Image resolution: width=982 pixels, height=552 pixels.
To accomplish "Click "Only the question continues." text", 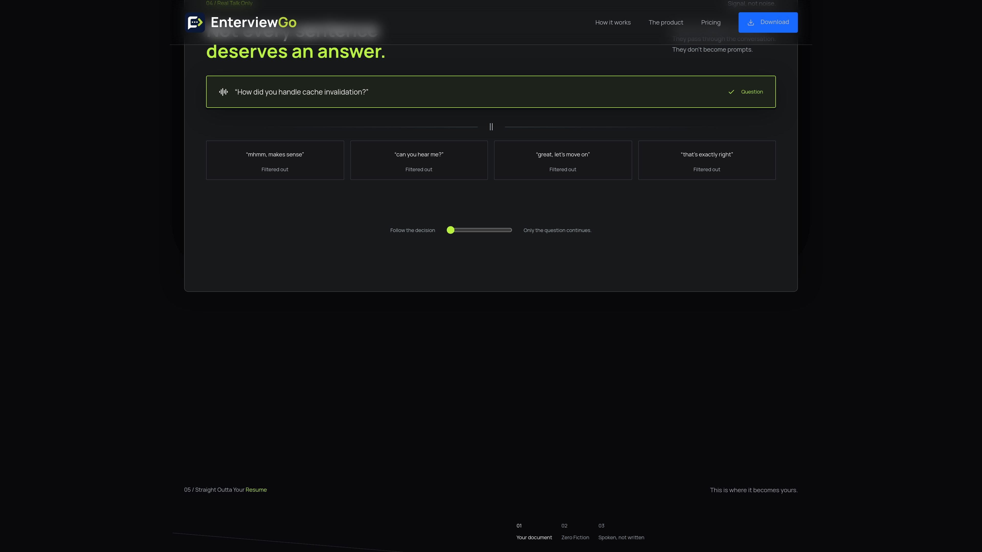I will click(557, 231).
